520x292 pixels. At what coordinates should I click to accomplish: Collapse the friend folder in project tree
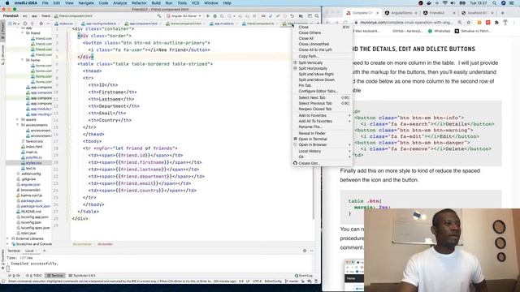[x=23, y=33]
